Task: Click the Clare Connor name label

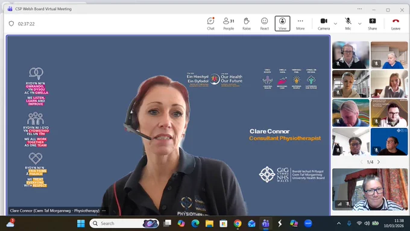Action: [x=55, y=210]
